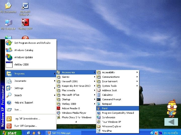This screenshot has height=135, width=181.
Task: Click the Tour Windows XP icon
Action: point(99,122)
